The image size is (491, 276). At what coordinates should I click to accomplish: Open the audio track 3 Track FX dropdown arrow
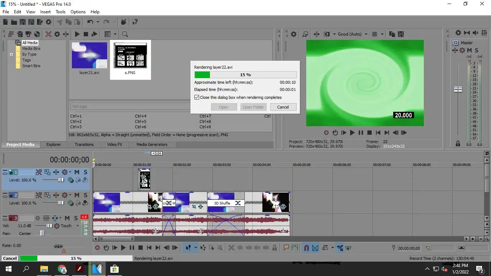[60, 218]
